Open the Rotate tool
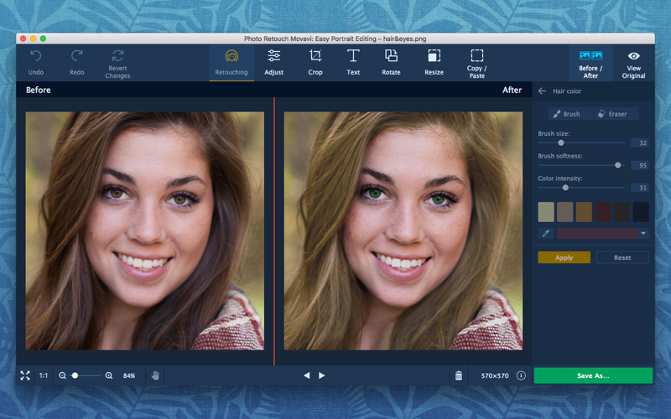Viewport: 671px width, 419px height. (391, 63)
